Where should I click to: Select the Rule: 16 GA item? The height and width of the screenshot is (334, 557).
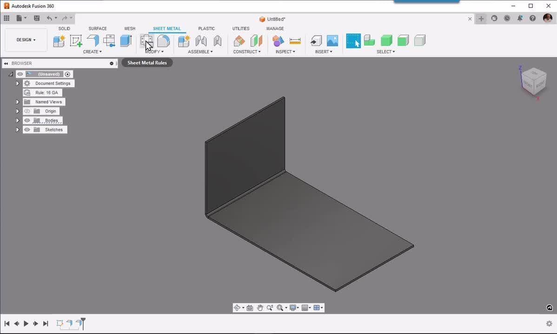(x=43, y=92)
